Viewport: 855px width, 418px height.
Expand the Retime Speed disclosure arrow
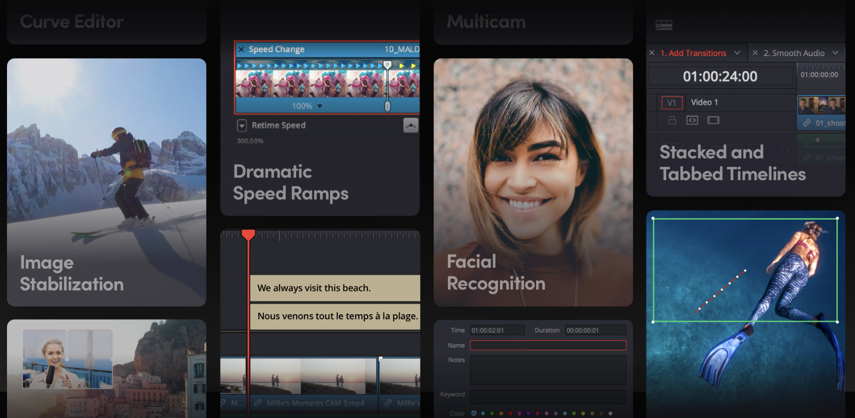(x=242, y=125)
